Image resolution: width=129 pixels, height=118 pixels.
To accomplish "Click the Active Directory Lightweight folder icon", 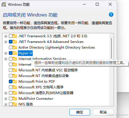I will pos(15,47).
